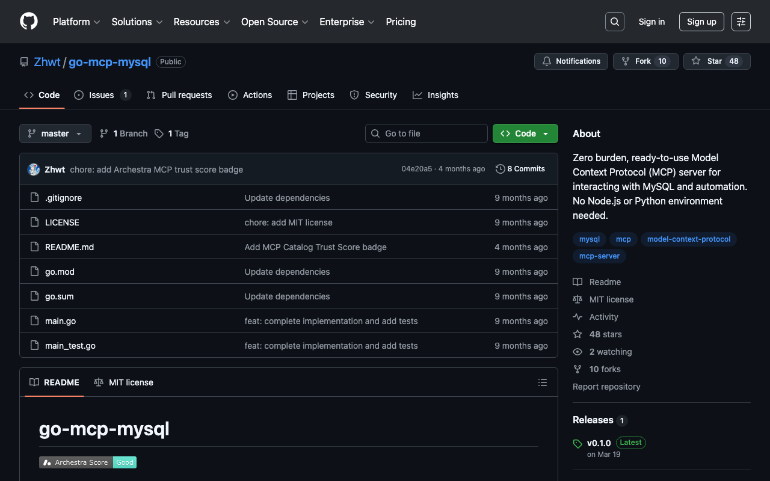This screenshot has height=481, width=770.
Task: Click the mcp-server topic tag
Action: coord(599,256)
